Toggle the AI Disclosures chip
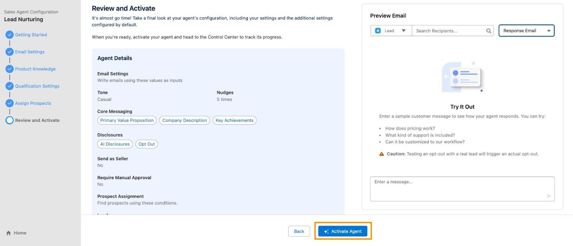The width and height of the screenshot is (573, 246). click(x=115, y=144)
